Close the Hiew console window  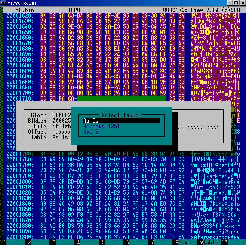pyautogui.click(x=241, y=3)
